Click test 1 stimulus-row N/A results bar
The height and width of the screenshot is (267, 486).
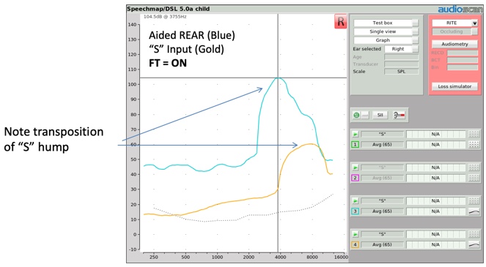(435, 135)
